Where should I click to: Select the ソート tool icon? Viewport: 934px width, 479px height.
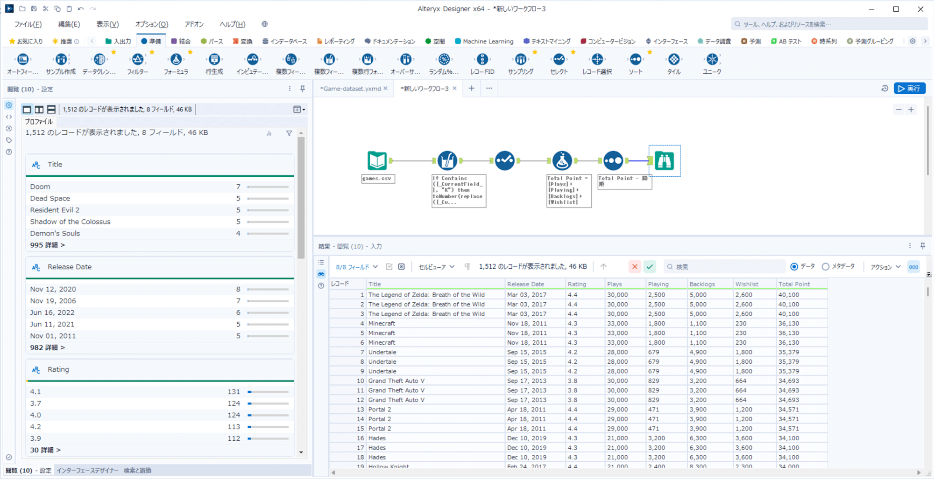pyautogui.click(x=636, y=59)
